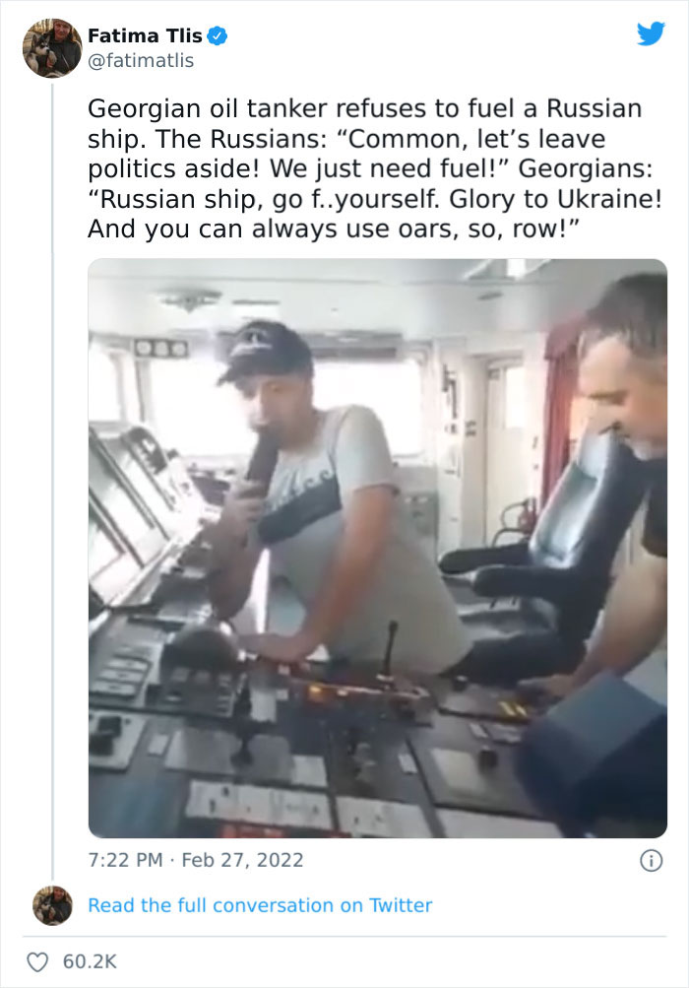Open Fatima Tlis's large profile avatar
Image resolution: width=689 pixels, height=988 pixels.
(x=52, y=48)
